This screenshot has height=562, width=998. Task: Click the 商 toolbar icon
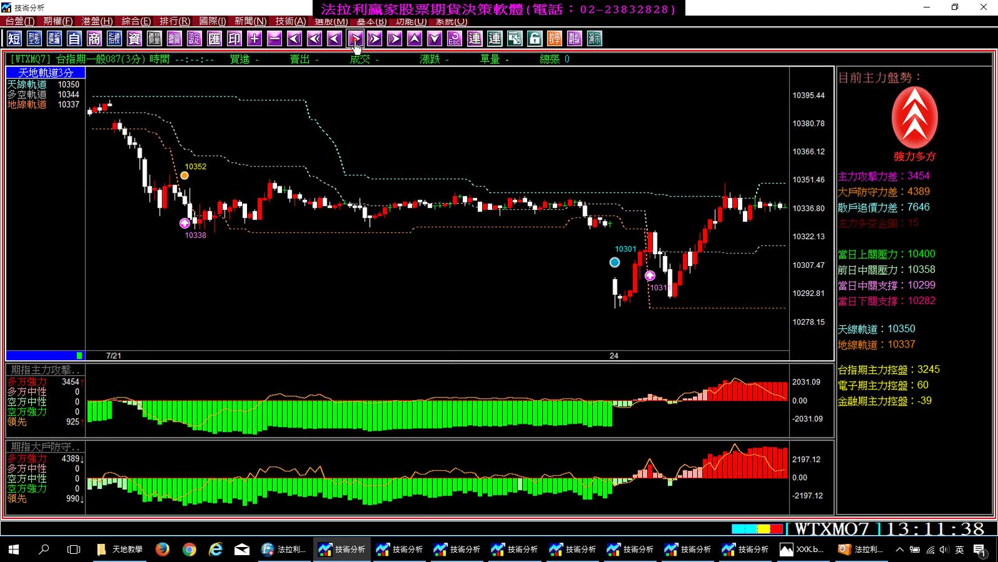click(94, 39)
